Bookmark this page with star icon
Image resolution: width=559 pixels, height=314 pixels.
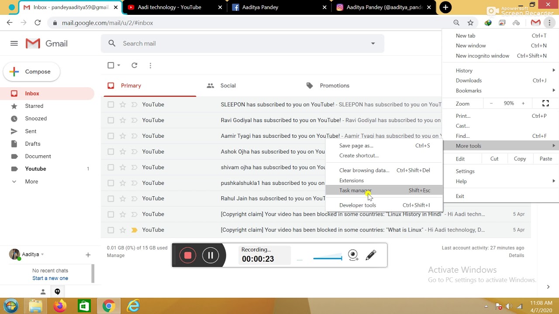(x=470, y=23)
